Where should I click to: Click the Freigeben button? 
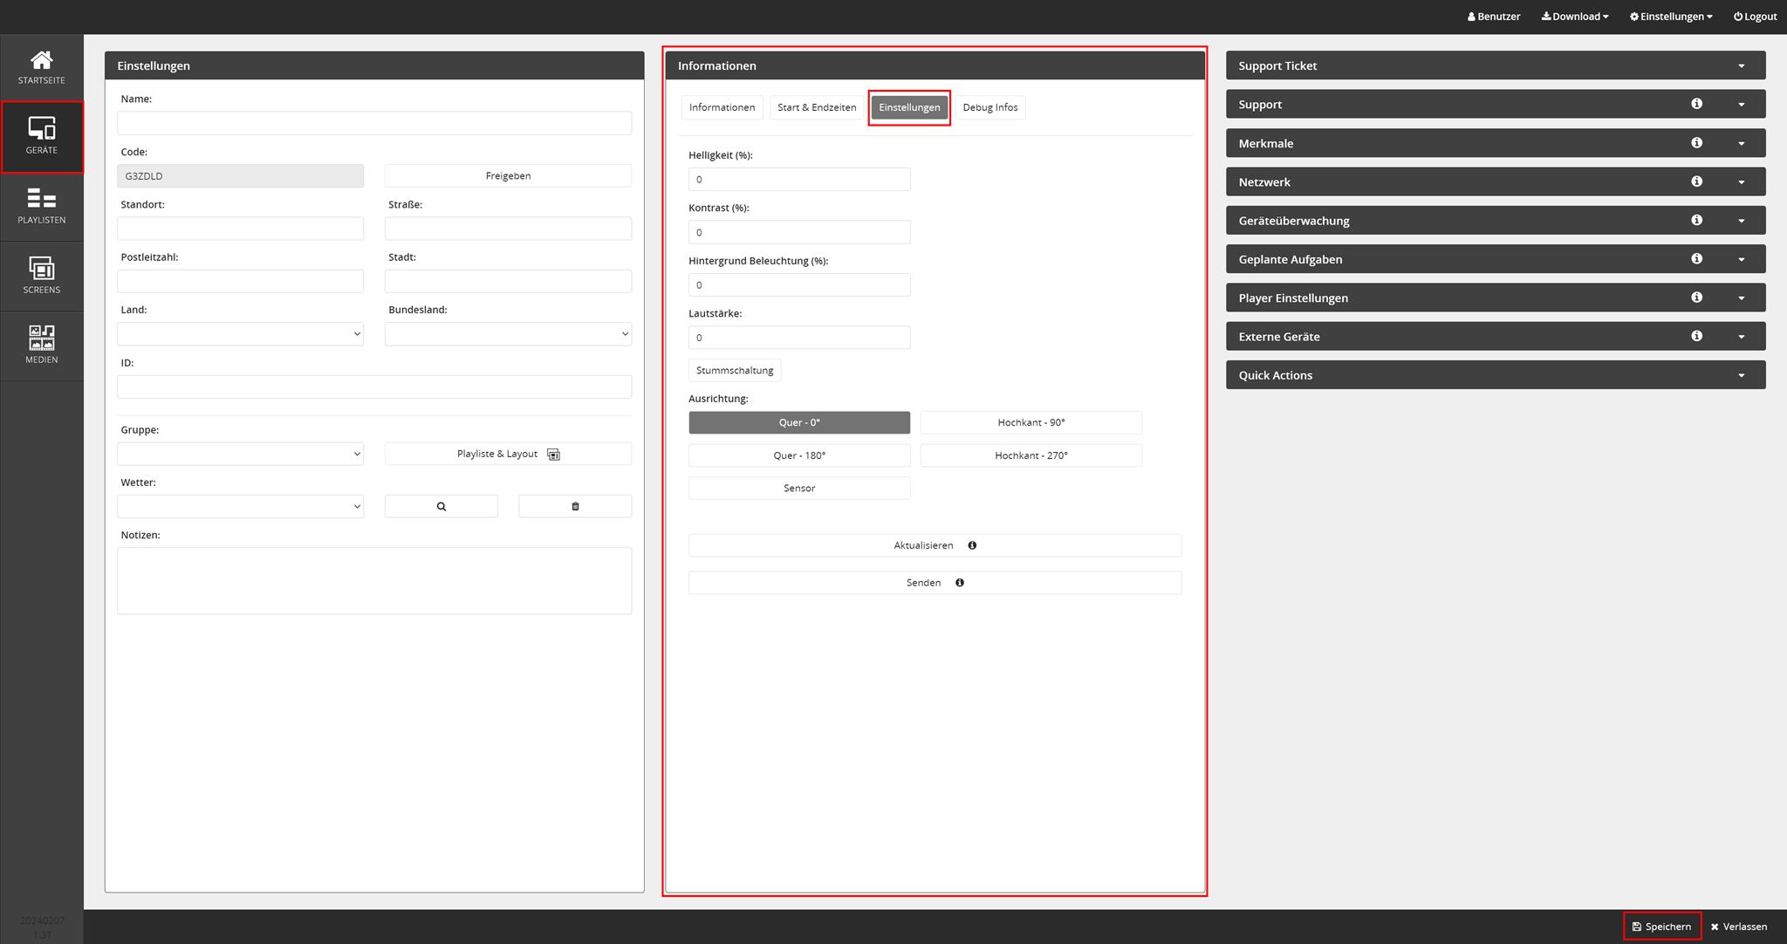pos(508,175)
